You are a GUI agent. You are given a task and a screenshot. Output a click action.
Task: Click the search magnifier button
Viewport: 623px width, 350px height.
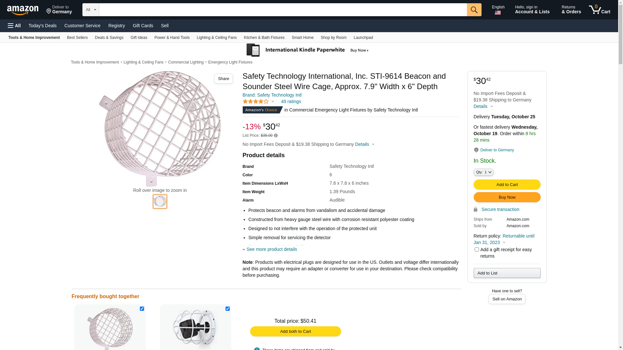coord(474,10)
